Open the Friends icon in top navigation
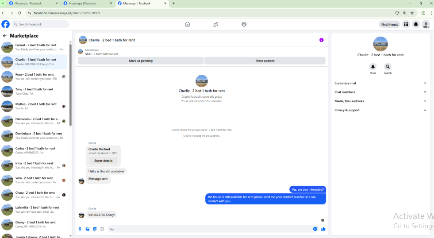The height and width of the screenshot is (238, 434). pos(215,24)
